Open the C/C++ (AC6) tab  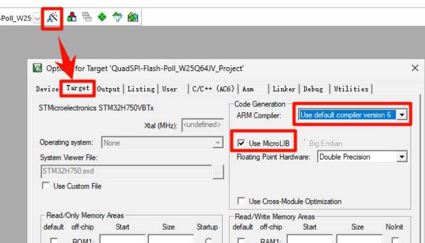[x=213, y=89]
